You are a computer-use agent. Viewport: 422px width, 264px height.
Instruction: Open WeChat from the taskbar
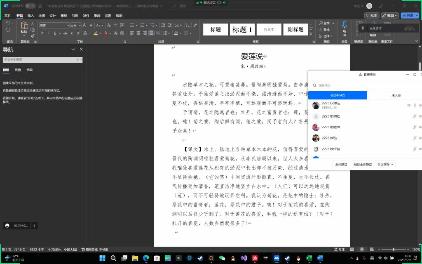pos(222,258)
